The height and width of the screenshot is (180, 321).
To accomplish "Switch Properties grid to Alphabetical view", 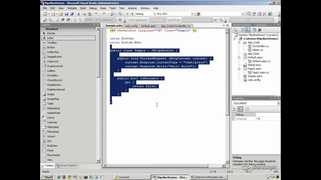I will point(240,109).
